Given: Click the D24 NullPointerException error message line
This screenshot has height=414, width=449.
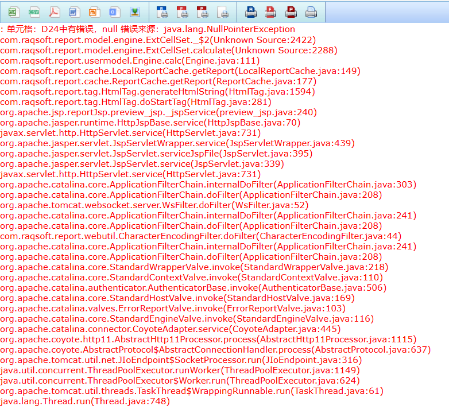Looking at the screenshot, I should pyautogui.click(x=148, y=29).
